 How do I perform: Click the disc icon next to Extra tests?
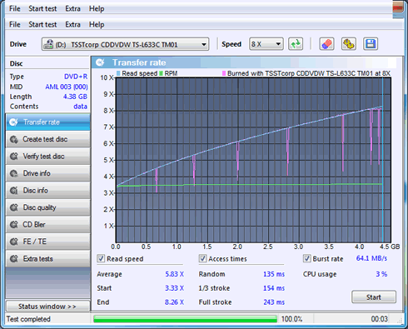(14, 259)
